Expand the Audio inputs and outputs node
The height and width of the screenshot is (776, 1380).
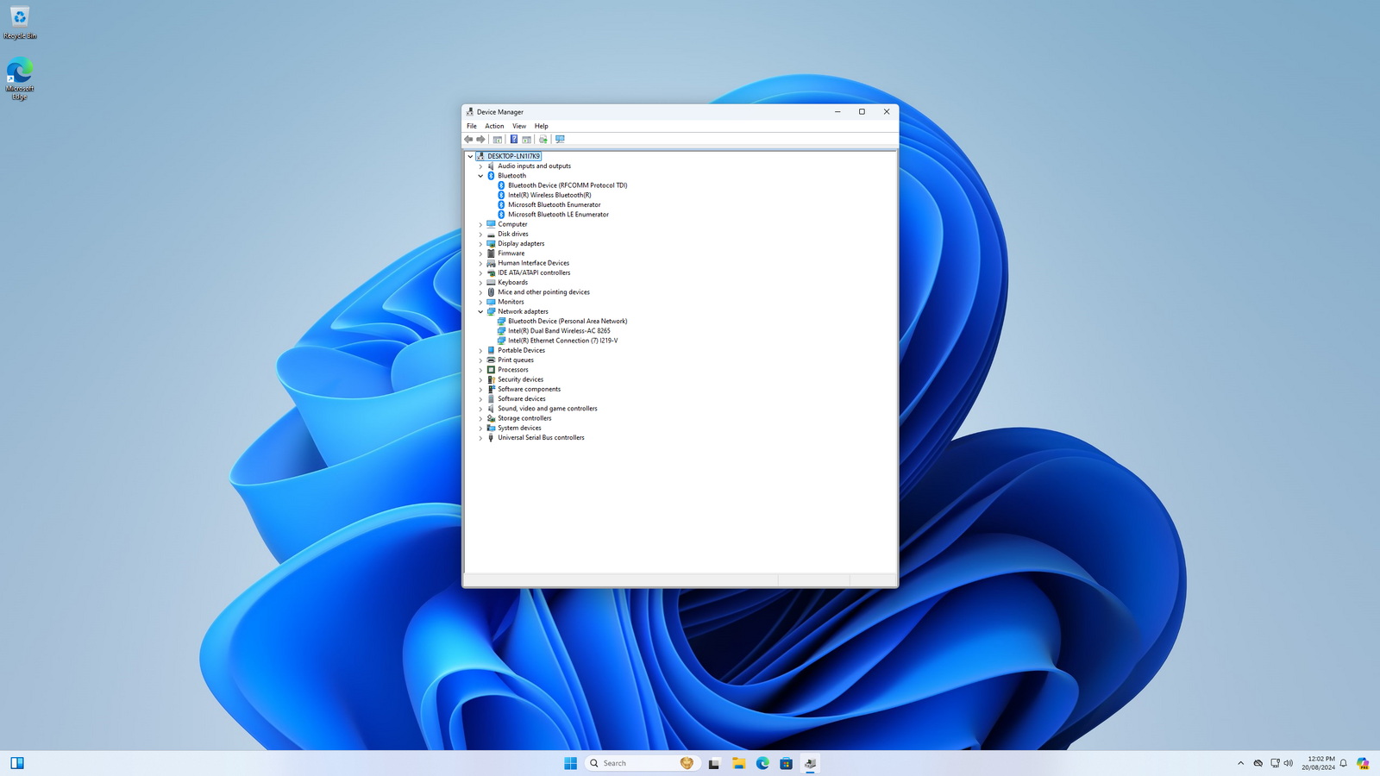coord(481,166)
